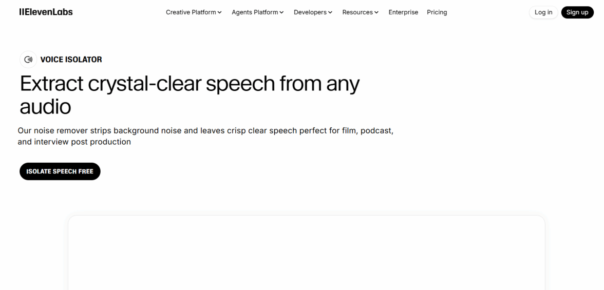
Task: Select the Developers navigation label
Action: coord(310,12)
